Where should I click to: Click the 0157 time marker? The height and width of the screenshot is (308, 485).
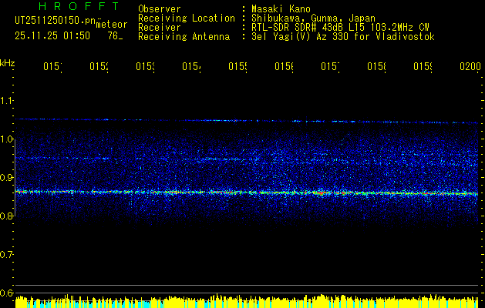pos(330,67)
